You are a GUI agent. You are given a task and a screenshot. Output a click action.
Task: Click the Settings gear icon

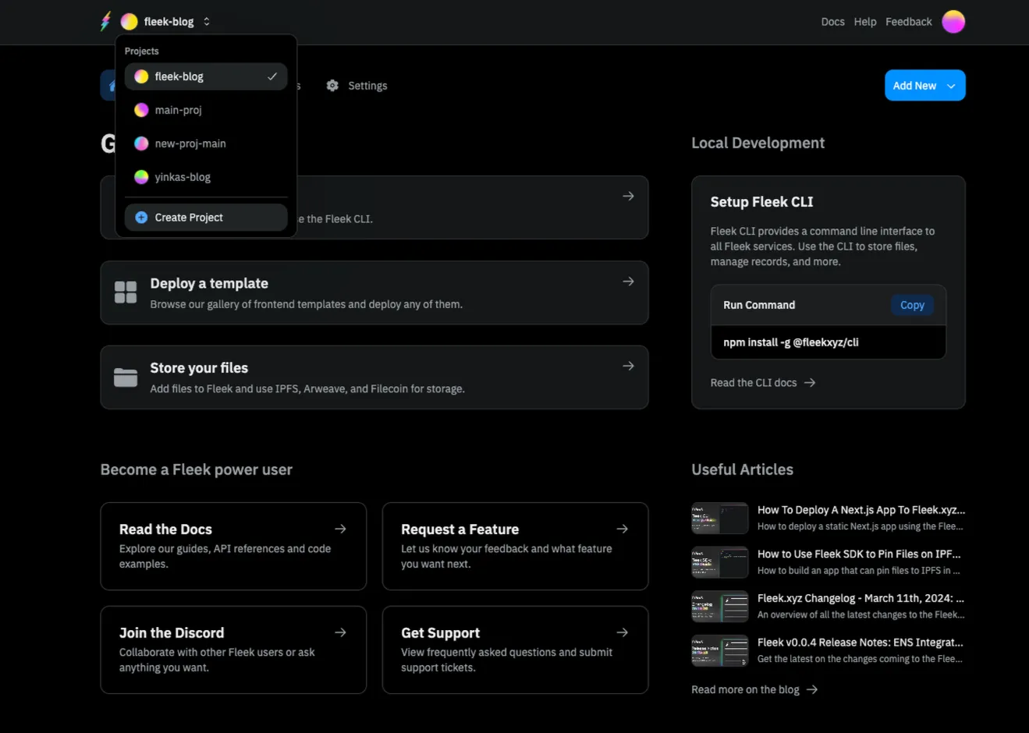click(x=332, y=86)
